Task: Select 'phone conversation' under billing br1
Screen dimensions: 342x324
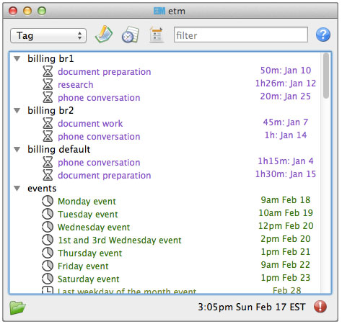Action: coord(99,98)
